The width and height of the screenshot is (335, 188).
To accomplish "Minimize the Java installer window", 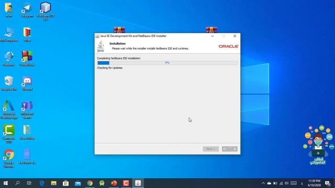I will 213,36.
